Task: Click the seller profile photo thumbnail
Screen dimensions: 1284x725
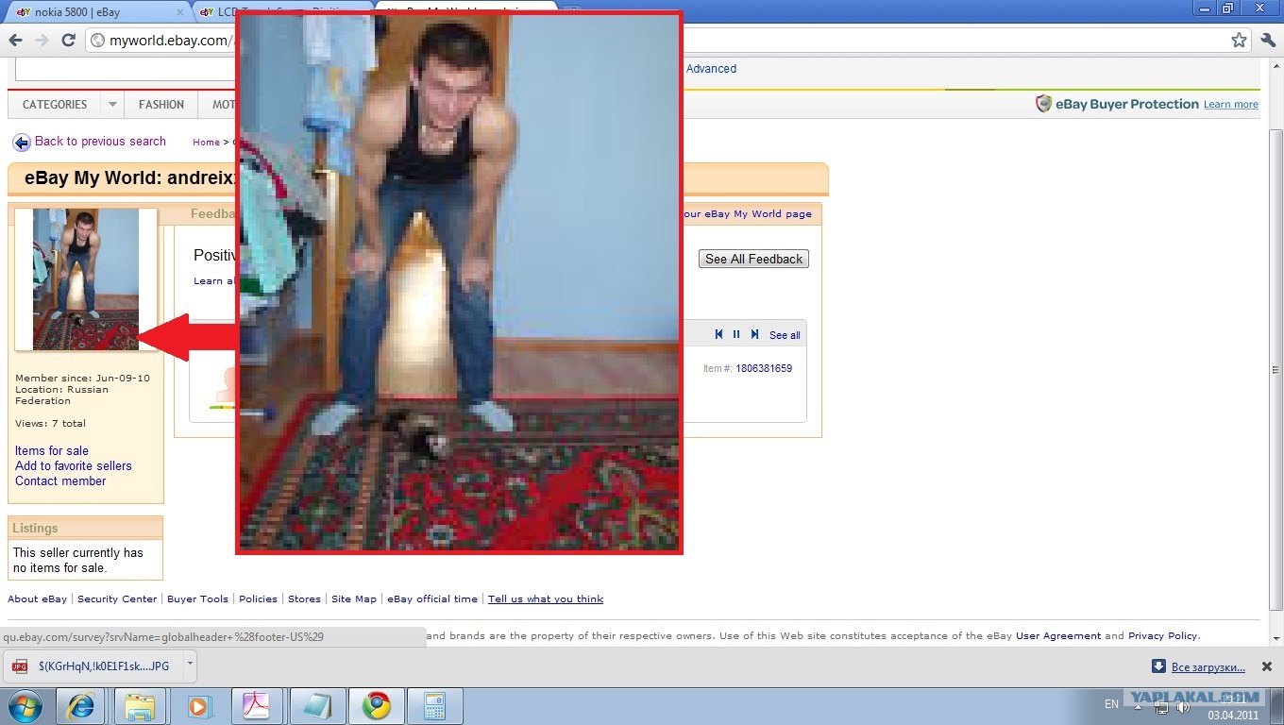Action: pyautogui.click(x=86, y=279)
